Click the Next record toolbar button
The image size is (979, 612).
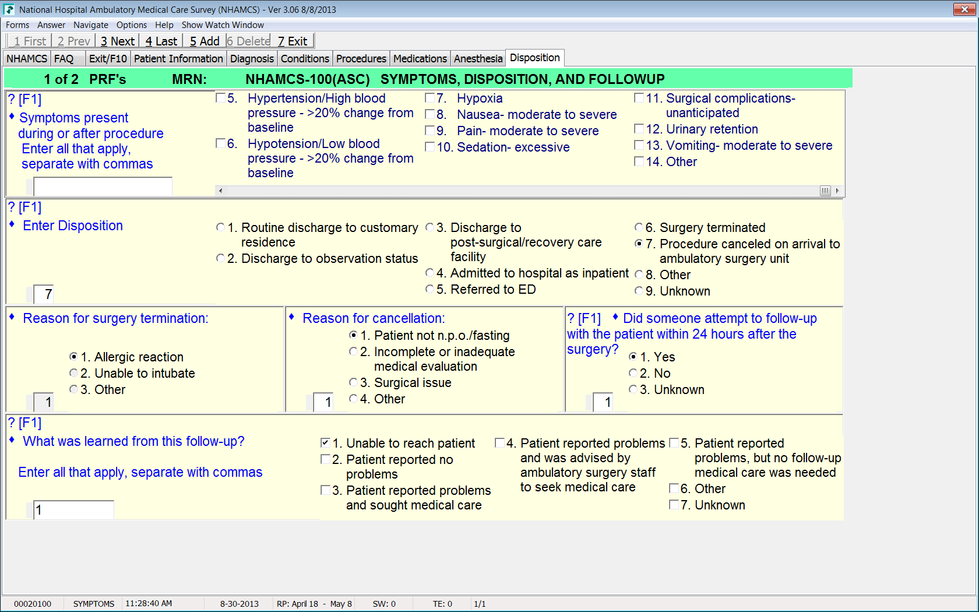pos(117,41)
